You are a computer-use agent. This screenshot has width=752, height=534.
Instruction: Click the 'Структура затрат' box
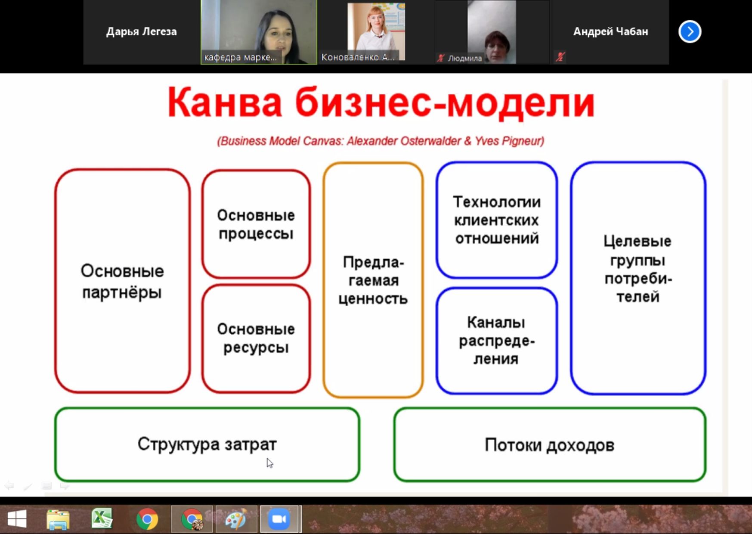pyautogui.click(x=207, y=444)
